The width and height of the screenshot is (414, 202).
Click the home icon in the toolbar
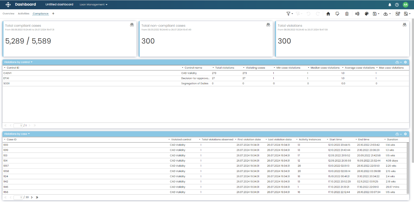click(328, 14)
